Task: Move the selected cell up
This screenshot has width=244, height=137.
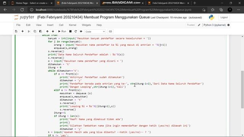Action: click(x=47, y=31)
